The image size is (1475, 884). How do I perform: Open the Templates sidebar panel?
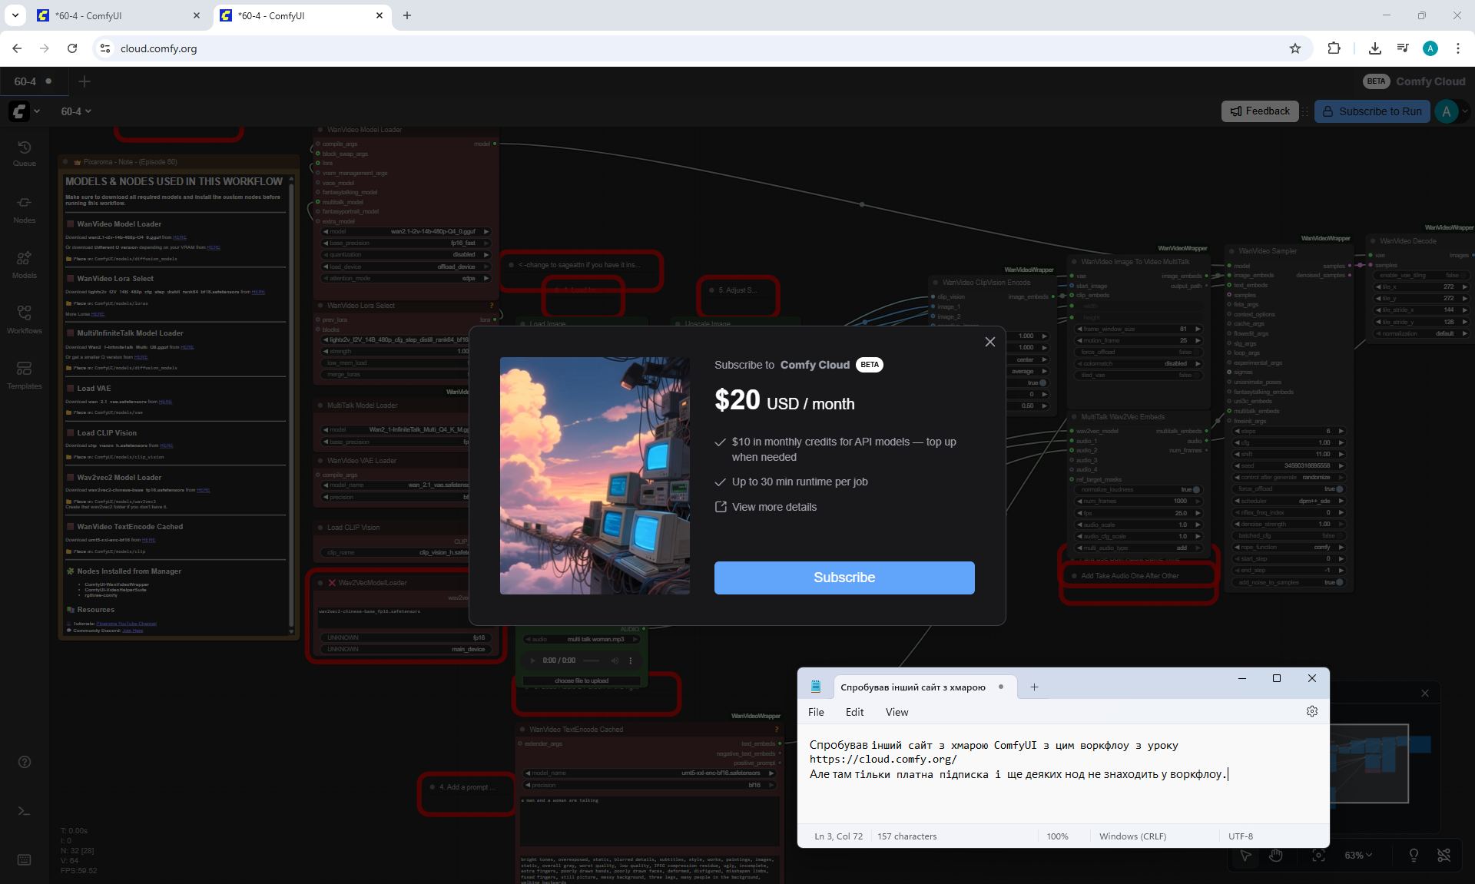pos(24,375)
